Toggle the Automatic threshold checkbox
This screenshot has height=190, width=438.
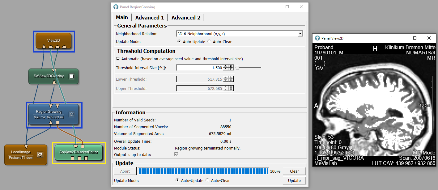point(118,59)
